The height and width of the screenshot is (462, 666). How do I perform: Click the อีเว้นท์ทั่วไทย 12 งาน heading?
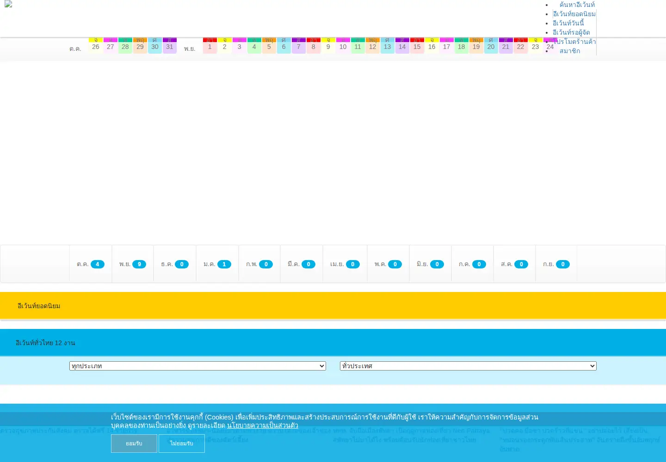(45, 343)
